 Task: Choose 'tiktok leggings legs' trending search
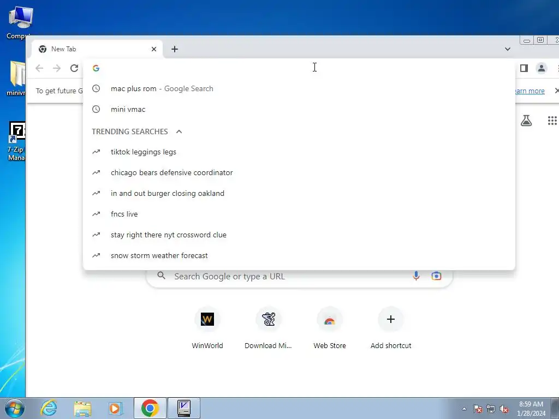(299, 152)
